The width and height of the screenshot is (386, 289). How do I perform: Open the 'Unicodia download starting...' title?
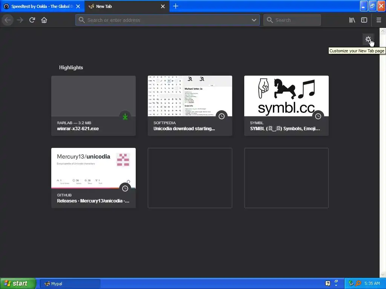pos(184,129)
